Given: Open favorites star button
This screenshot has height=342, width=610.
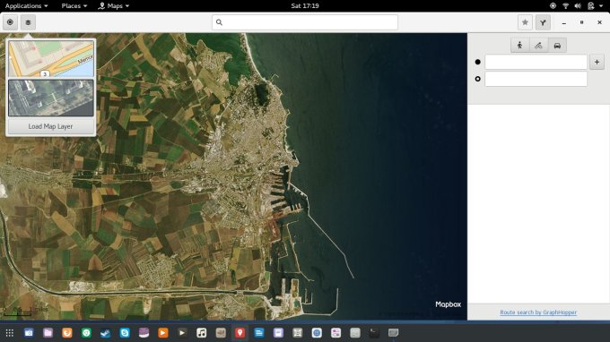Looking at the screenshot, I should click(x=525, y=22).
